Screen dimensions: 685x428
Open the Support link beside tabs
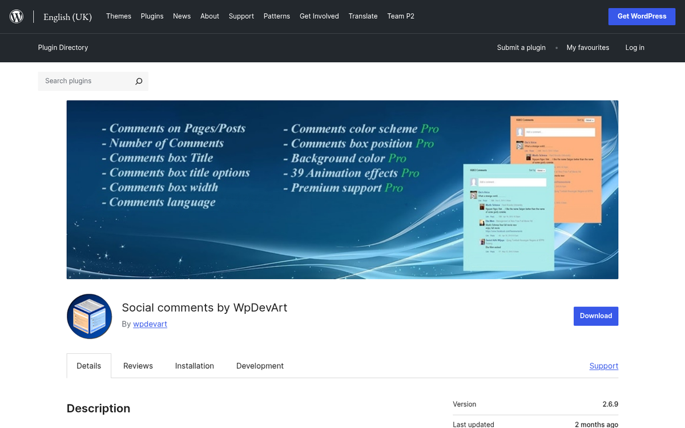pos(603,366)
